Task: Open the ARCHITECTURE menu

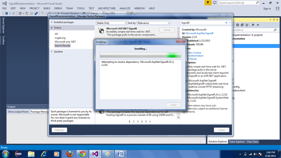Action: pyautogui.click(x=107, y=8)
